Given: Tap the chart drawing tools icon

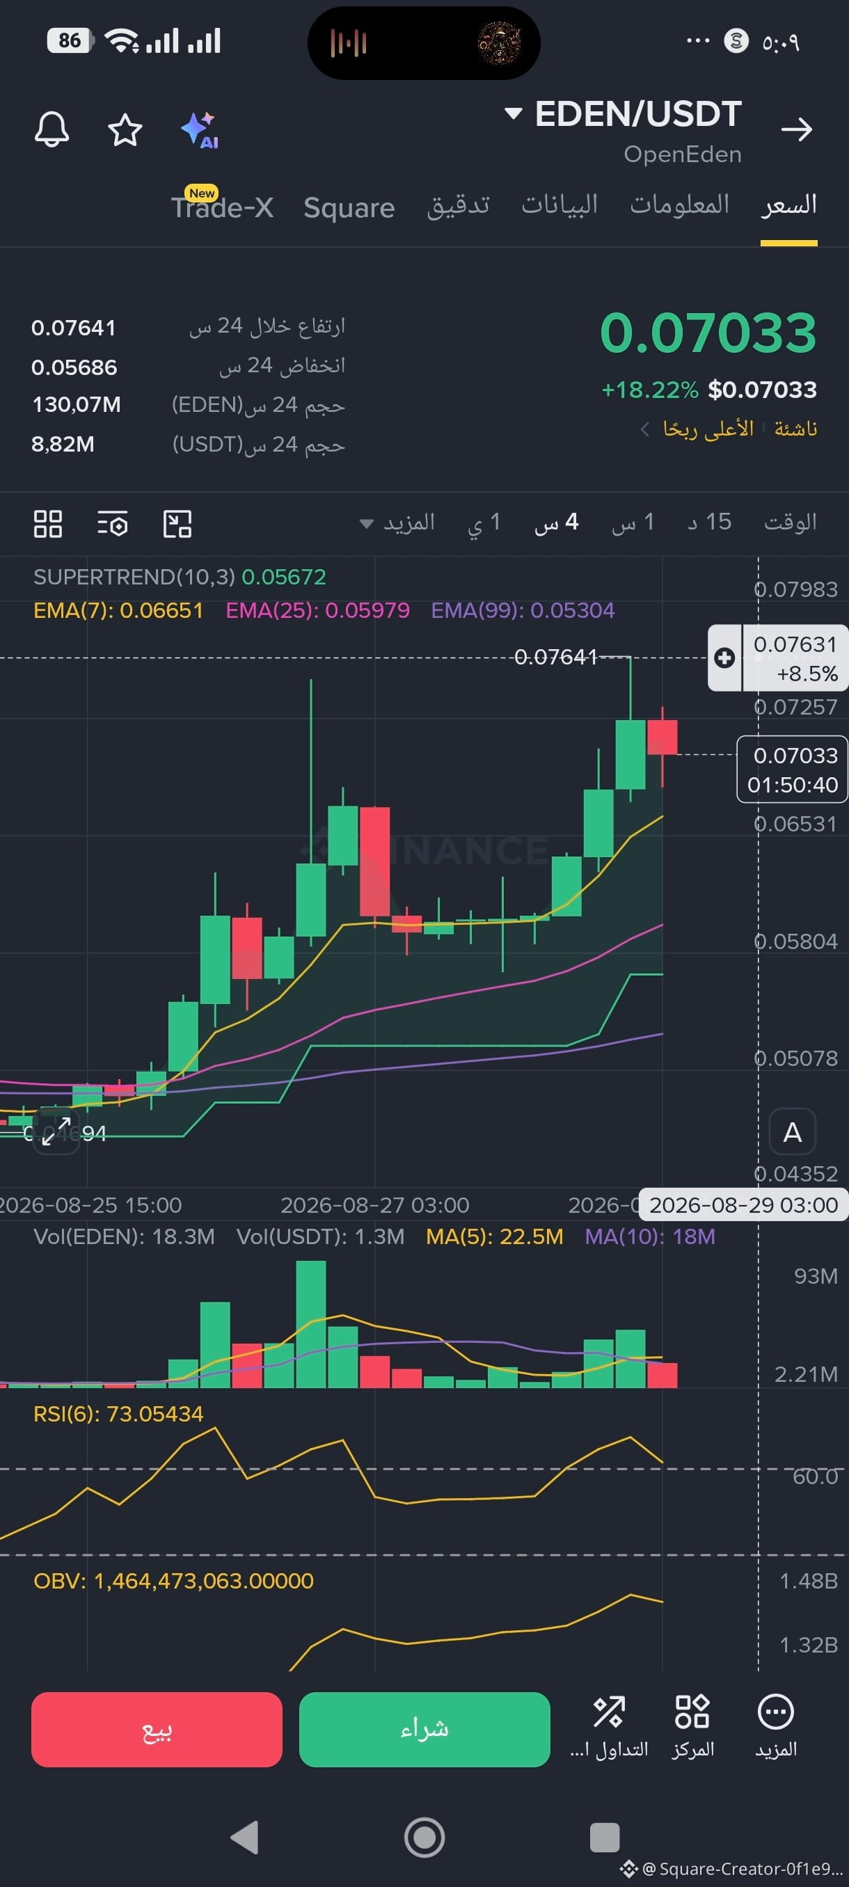Looking at the screenshot, I should pyautogui.click(x=177, y=524).
